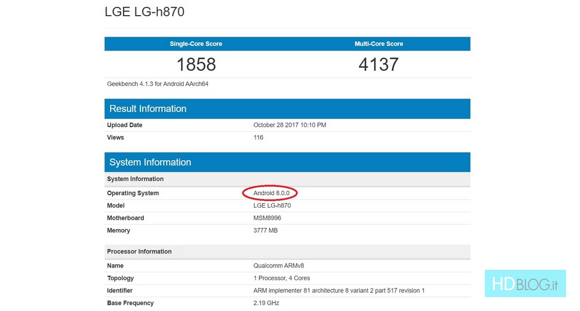Click the LGE LG-h870 page title

click(x=144, y=12)
